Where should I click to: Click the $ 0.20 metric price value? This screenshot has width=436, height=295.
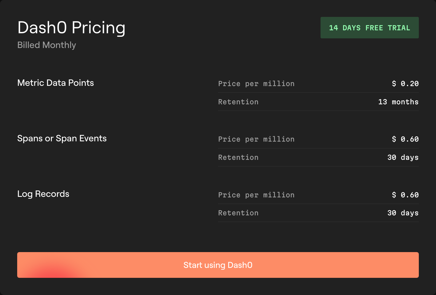point(405,84)
